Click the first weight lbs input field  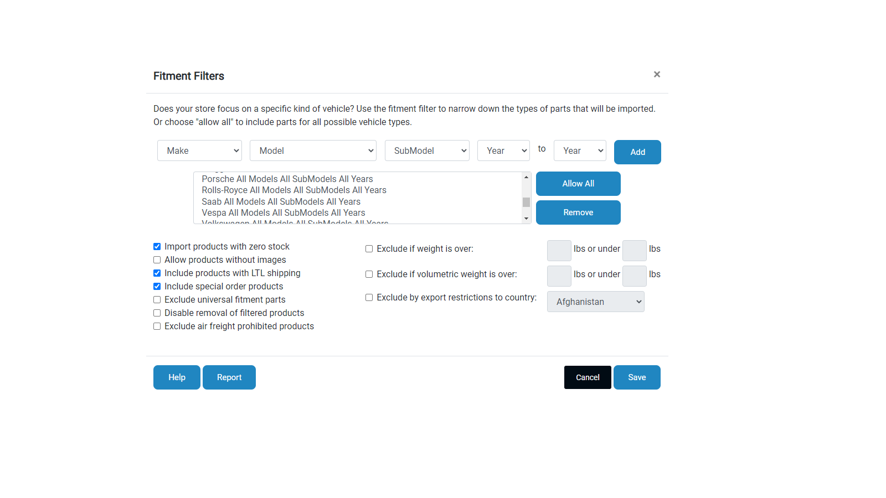[559, 251]
